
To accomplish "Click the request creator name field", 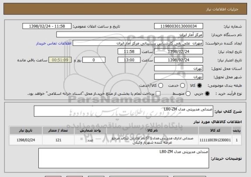I will tap(138, 43).
